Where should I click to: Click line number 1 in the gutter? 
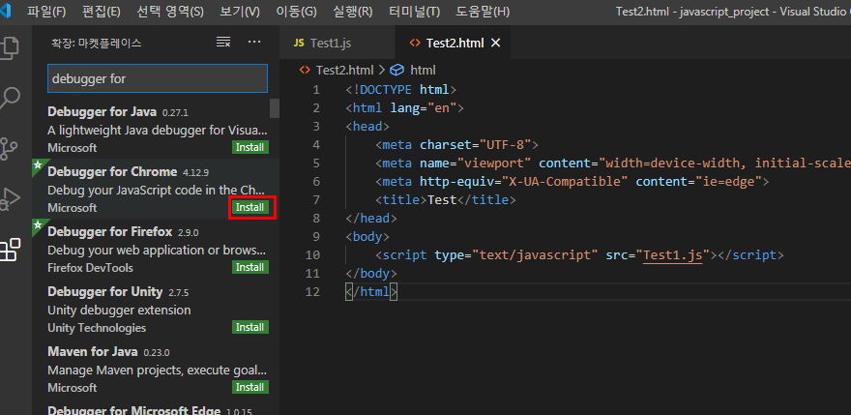tap(316, 90)
